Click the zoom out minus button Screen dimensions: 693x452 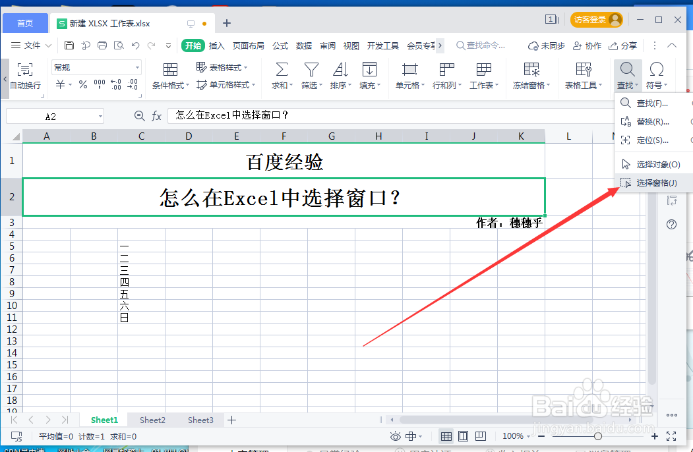(541, 436)
